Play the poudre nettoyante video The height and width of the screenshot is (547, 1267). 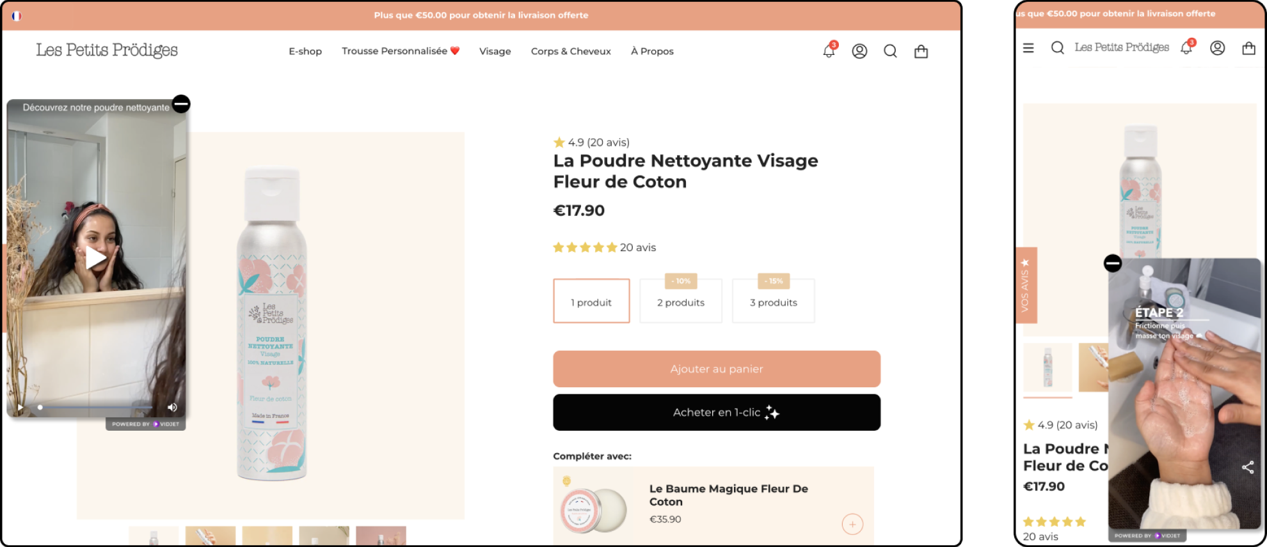96,258
